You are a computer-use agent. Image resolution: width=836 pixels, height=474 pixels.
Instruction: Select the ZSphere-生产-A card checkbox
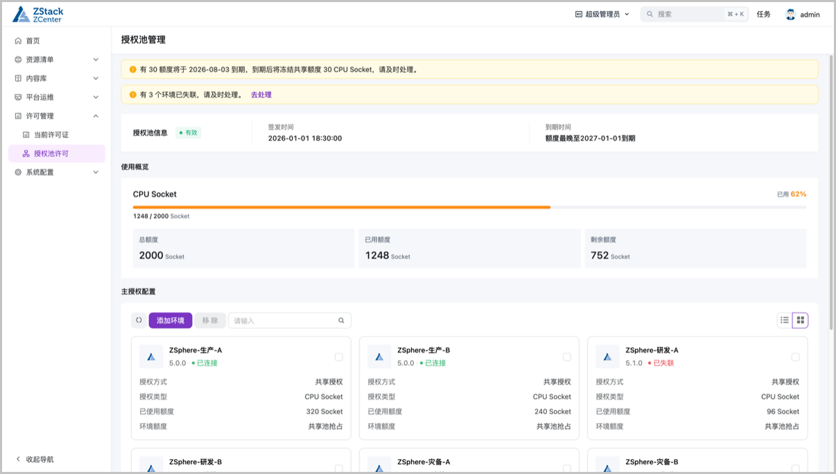[x=339, y=357]
